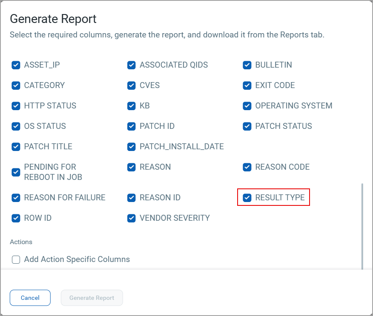Uncheck the ASSOCIATED QIDS column
This screenshot has width=373, height=316.
pyautogui.click(x=132, y=65)
